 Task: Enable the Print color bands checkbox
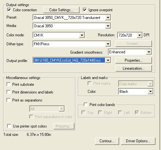(x=86, y=104)
